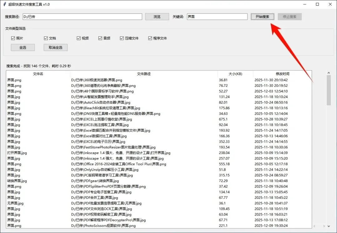
Task: Select the Excel数据匹配合并 result row
Action: tap(159, 130)
